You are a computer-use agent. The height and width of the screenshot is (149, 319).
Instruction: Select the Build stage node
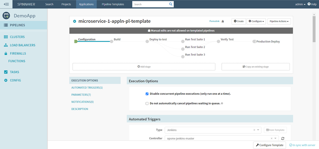pos(112,41)
